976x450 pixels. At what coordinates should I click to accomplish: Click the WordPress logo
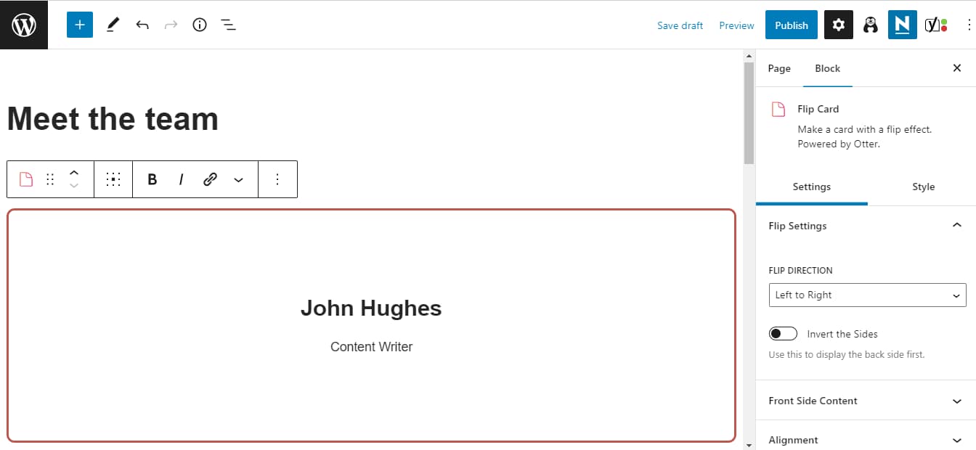click(24, 25)
